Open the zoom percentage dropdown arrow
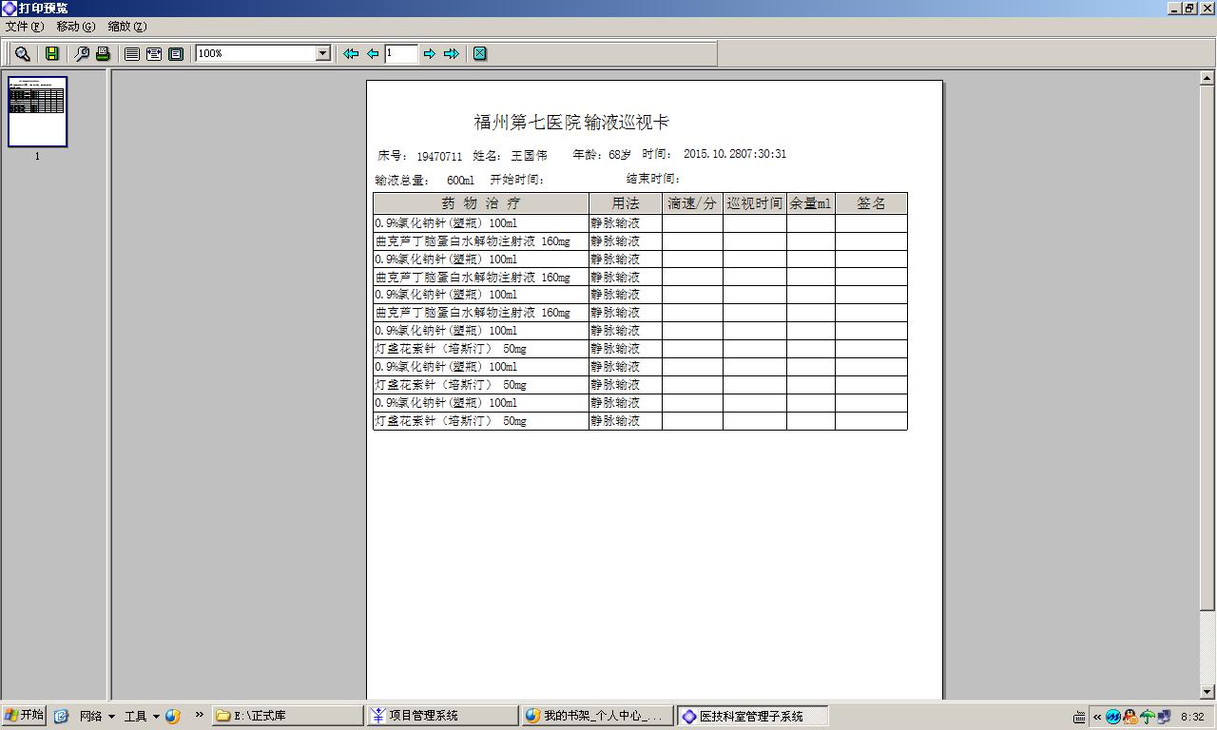Screen dimensions: 1217x730 point(322,53)
